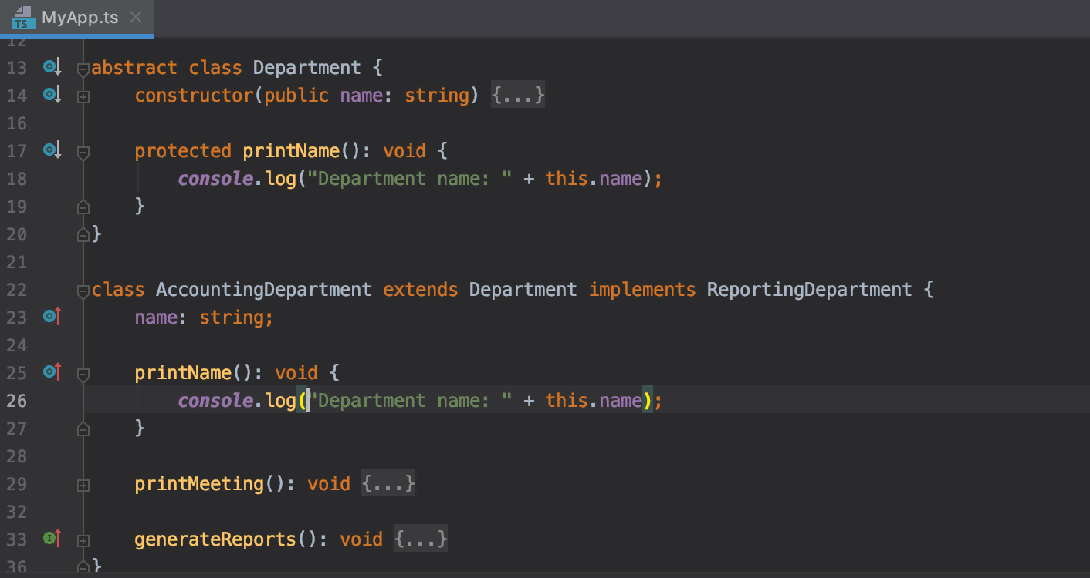Click the overridden marker icon next to the constructor
The image size is (1090, 578).
pyautogui.click(x=51, y=95)
